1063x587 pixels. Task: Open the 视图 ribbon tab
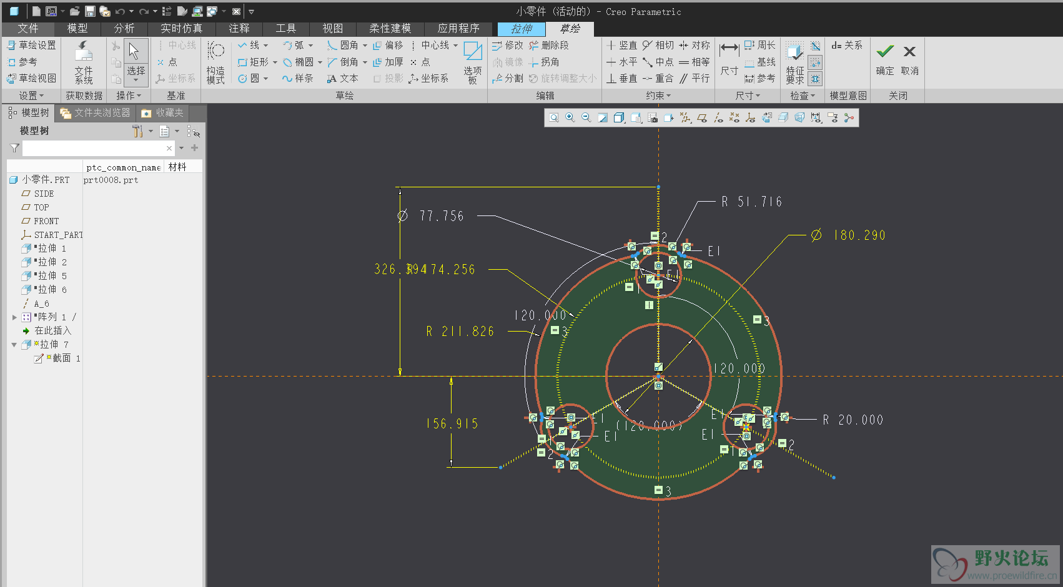point(332,29)
